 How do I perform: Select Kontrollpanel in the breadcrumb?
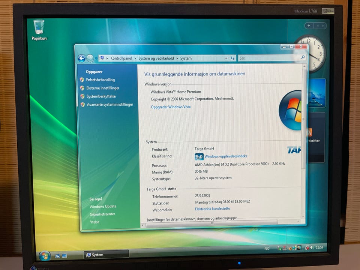point(121,58)
